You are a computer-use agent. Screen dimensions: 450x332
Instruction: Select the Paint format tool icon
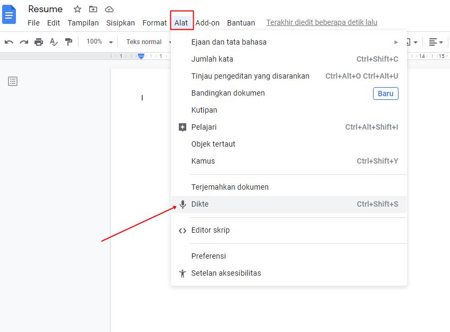pyautogui.click(x=69, y=41)
